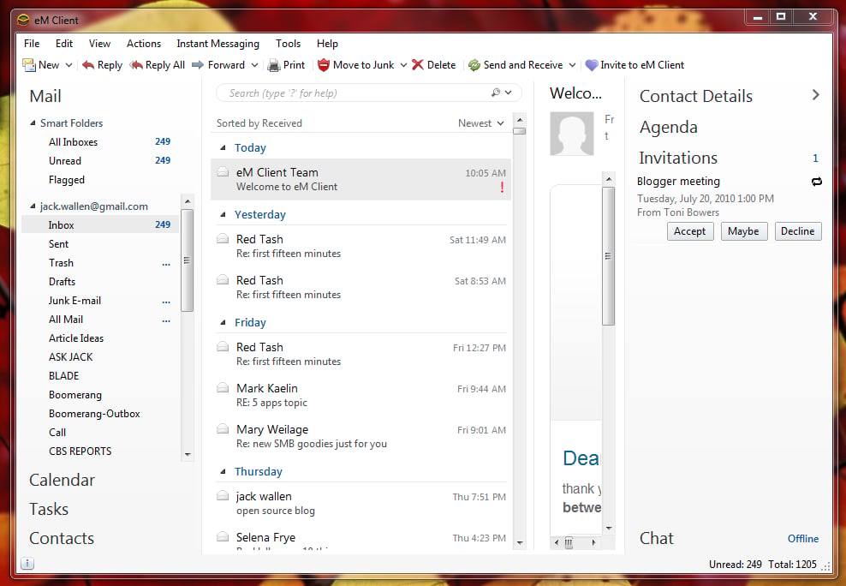
Task: Click the Print printer icon
Action: click(x=274, y=65)
